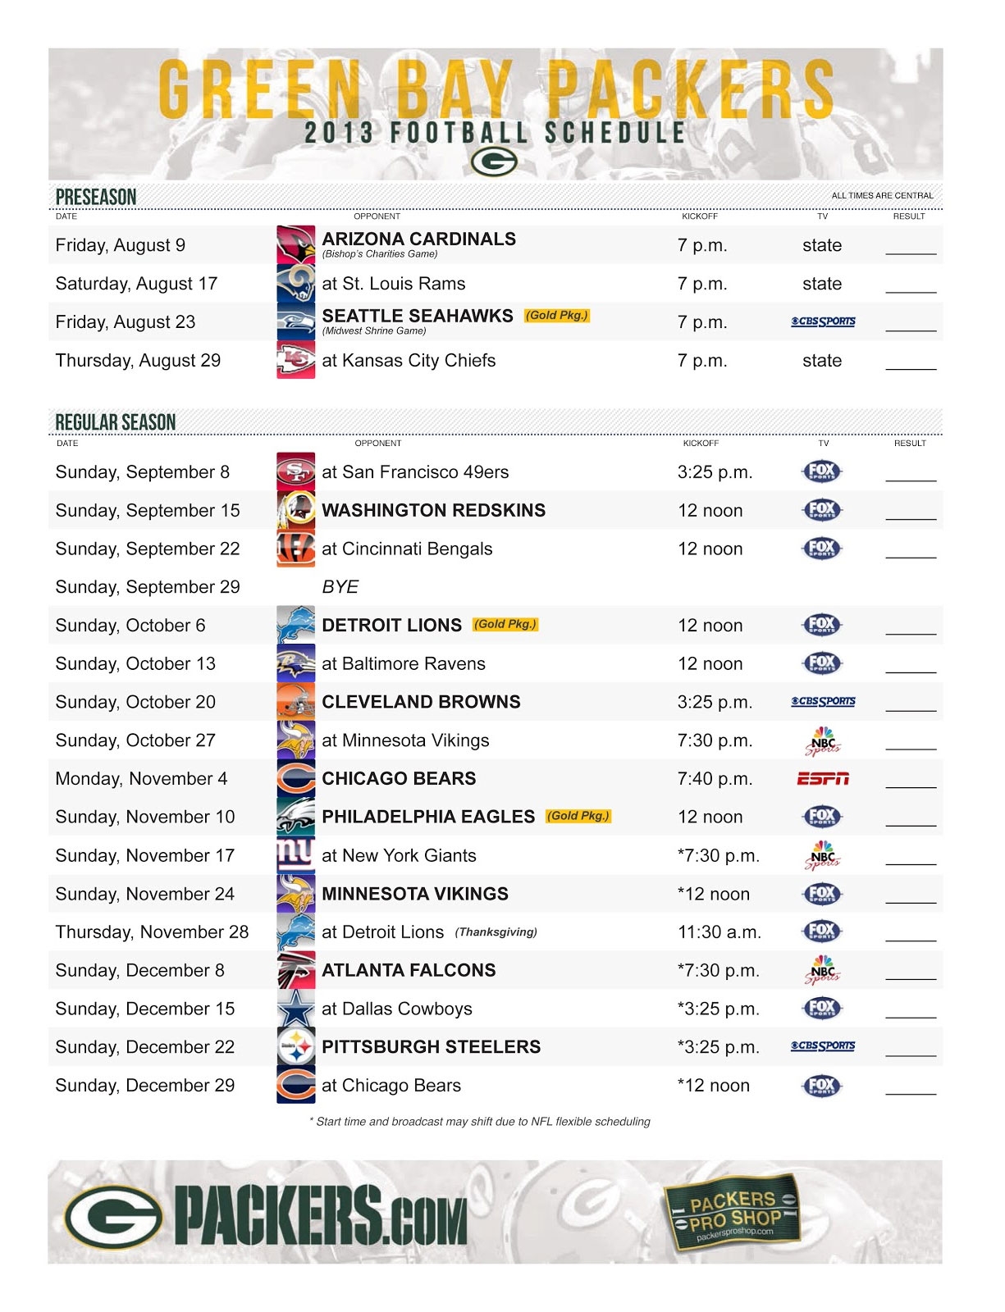Click the Gold Pkg. badge beside Detroit Lions
The height and width of the screenshot is (1312, 1005).
point(505,624)
